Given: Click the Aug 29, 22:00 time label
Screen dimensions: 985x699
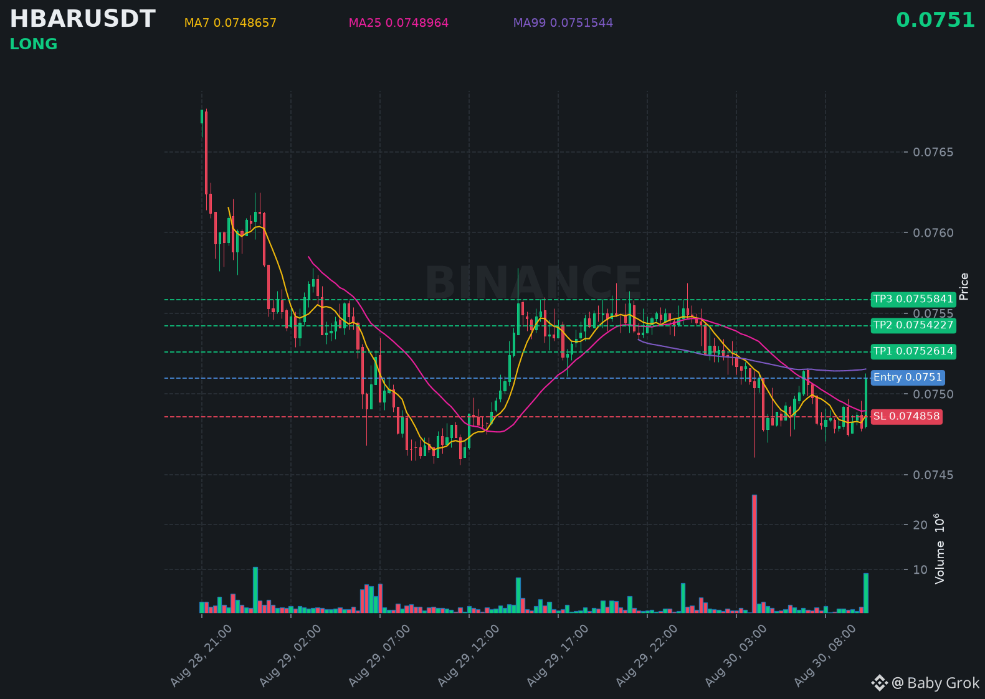Looking at the screenshot, I should click(x=647, y=655).
